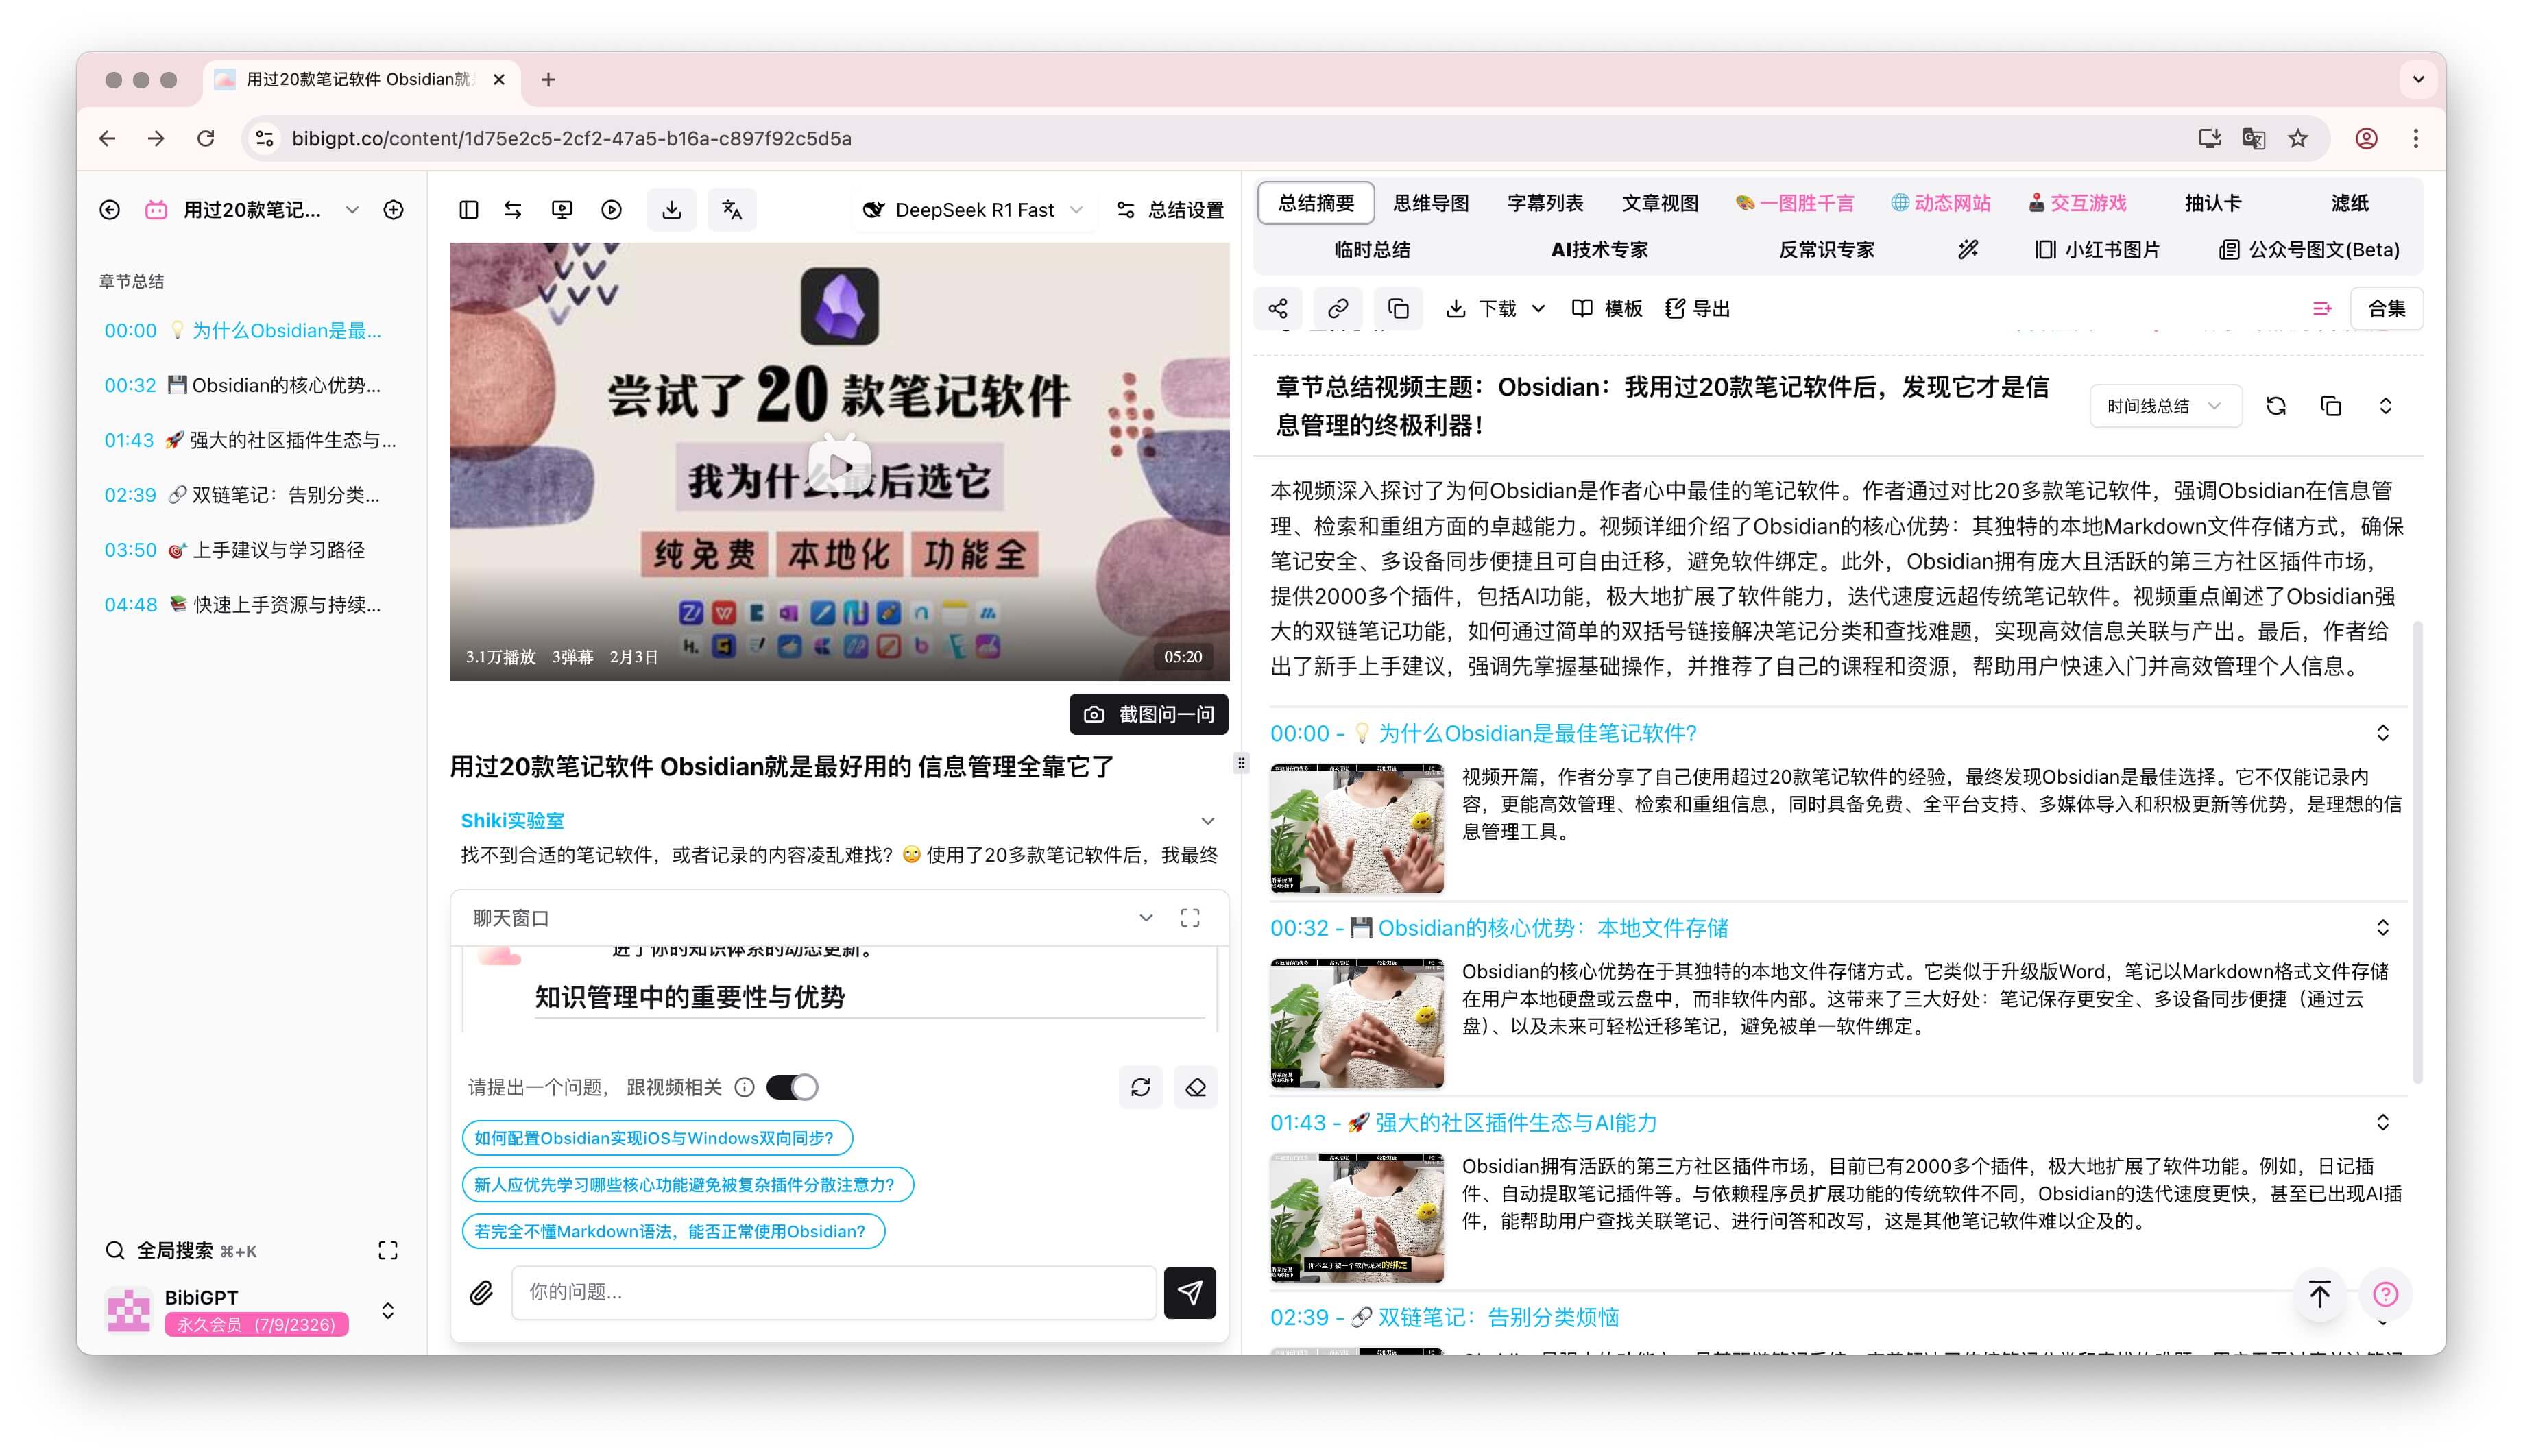
Task: Collapse the Shiki实验室 section
Action: [x=1209, y=820]
